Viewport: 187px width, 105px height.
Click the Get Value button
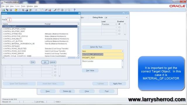[x=90, y=71]
